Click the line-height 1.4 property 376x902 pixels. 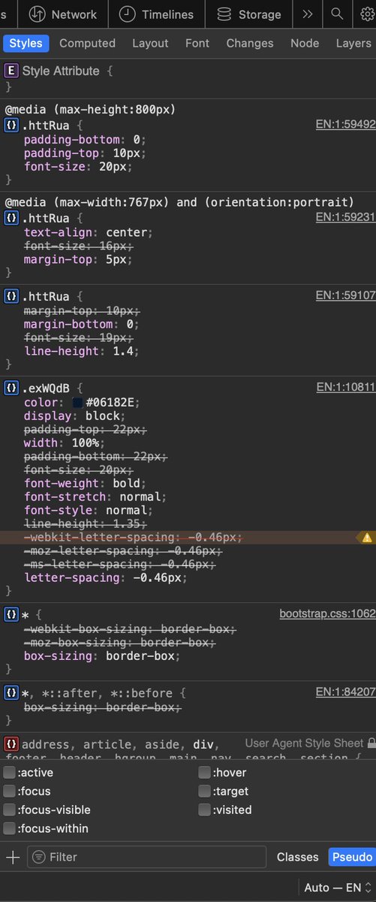coord(82,351)
